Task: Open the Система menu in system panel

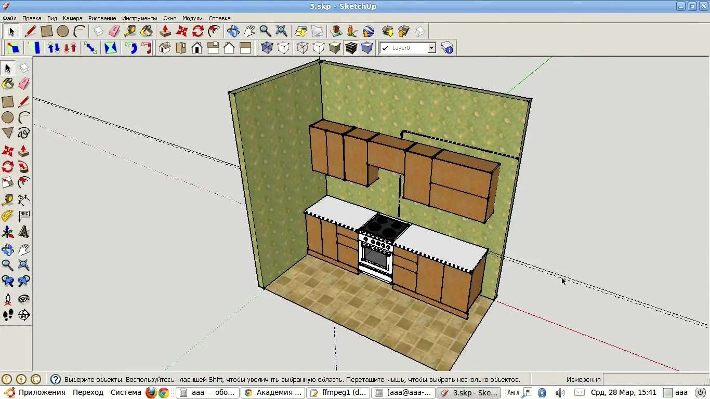Action: point(126,393)
